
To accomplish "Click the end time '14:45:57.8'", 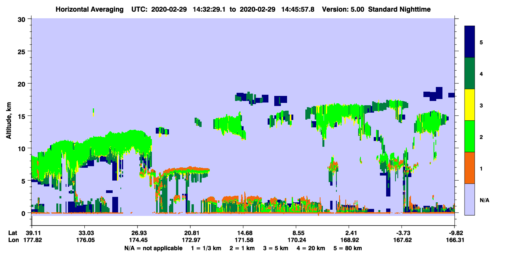I will [298, 9].
